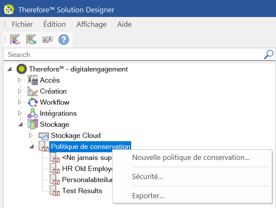This screenshot has width=276, height=208.
Task: Click the Intégrations node icon
Action: tap(33, 113)
